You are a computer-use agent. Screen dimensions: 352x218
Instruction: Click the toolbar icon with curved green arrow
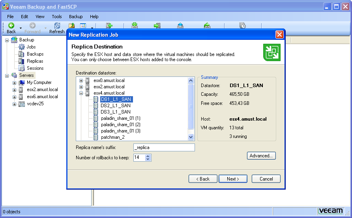tap(207, 25)
